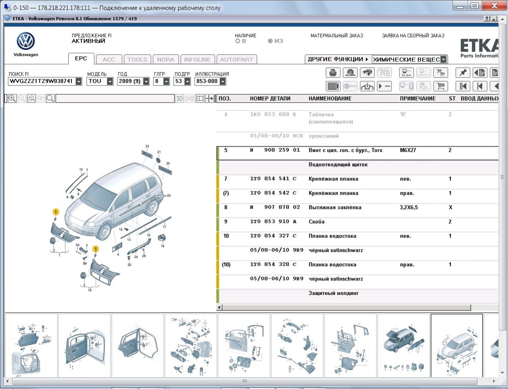
Task: Click ЗАЯВКА НА СБОРНЫЙ ЗАКАЗ link
Action: tap(413, 36)
